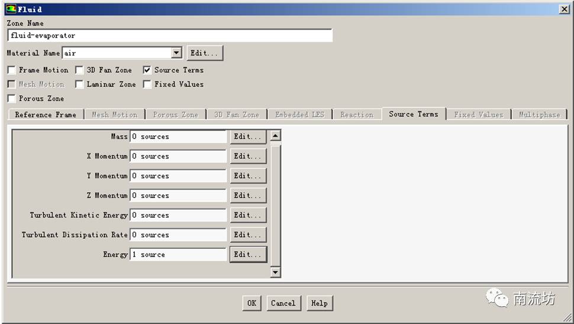Switch to the Multiphase tab
Image resolution: width=574 pixels, height=324 pixels.
[539, 115]
